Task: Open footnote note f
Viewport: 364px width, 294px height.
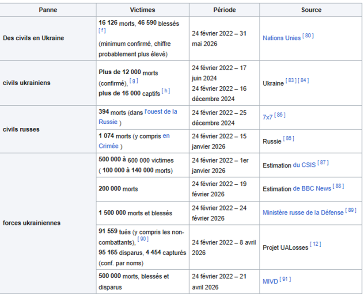Action: [102, 31]
